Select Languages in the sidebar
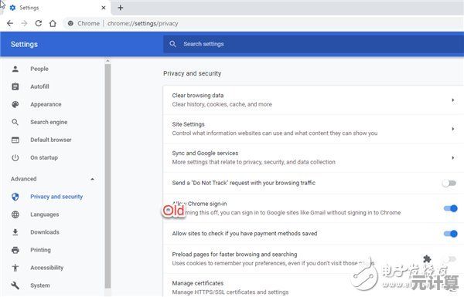 pos(44,214)
